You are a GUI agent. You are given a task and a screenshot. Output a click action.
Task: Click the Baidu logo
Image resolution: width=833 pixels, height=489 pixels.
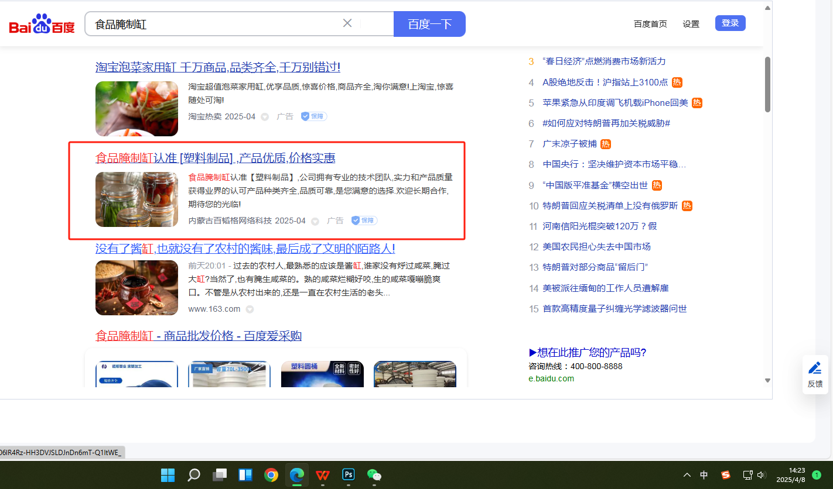coord(42,24)
